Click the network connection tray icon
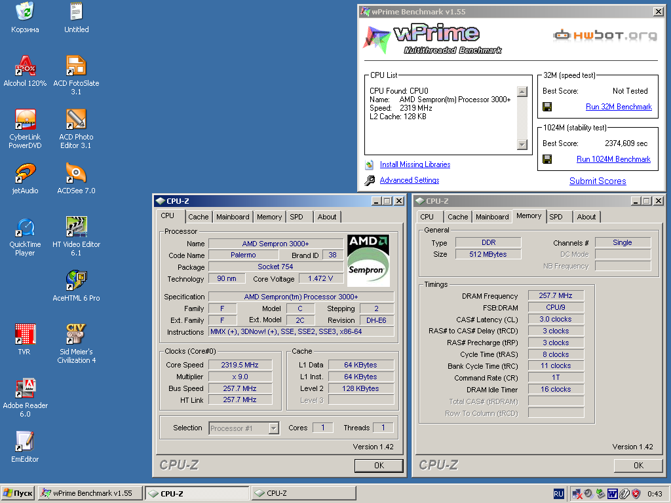Image resolution: width=671 pixels, height=503 pixels. (x=577, y=494)
